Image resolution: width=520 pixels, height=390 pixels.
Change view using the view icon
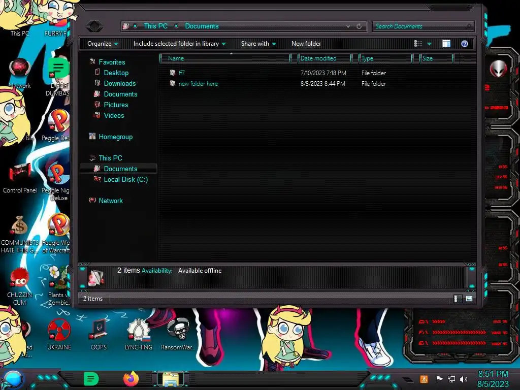(418, 44)
